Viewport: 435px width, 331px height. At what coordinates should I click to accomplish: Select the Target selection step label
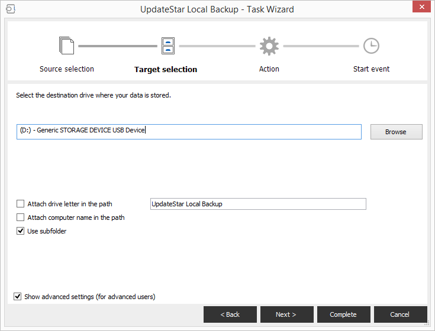(166, 70)
